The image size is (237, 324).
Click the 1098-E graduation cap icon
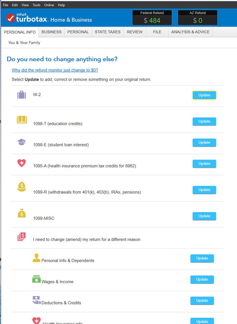click(21, 142)
